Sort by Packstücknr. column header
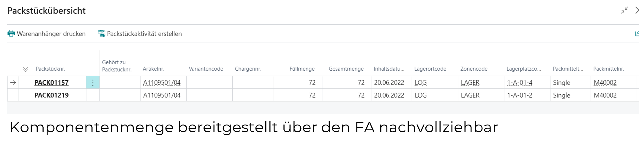639x145 pixels. tap(50, 69)
